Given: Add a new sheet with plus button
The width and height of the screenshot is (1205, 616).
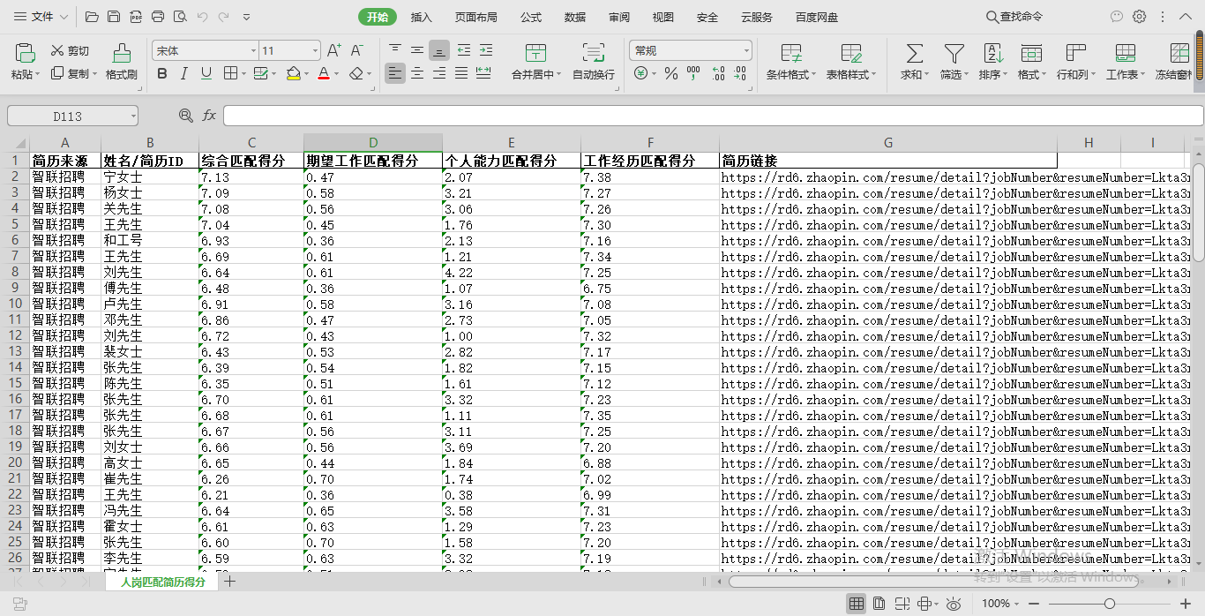Looking at the screenshot, I should point(230,582).
